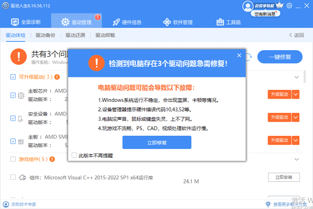Click the 安全设备 device icon
This screenshot has height=209, width=313.
click(20, 119)
